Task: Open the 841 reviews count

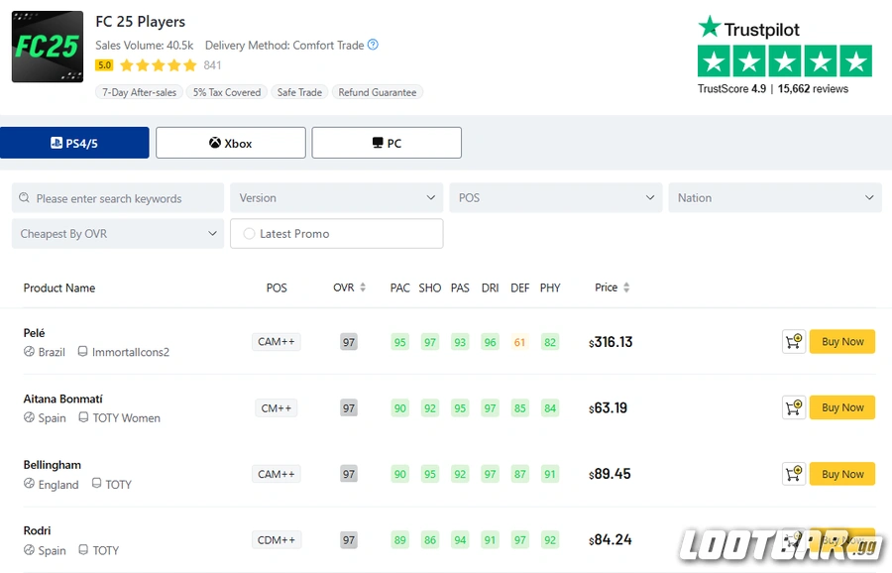Action: point(212,65)
